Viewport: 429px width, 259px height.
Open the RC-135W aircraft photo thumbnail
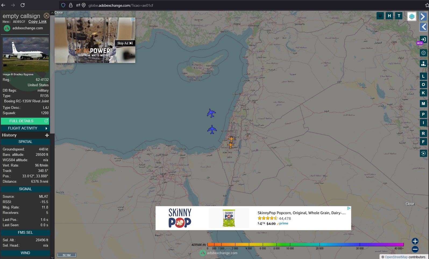(x=26, y=55)
